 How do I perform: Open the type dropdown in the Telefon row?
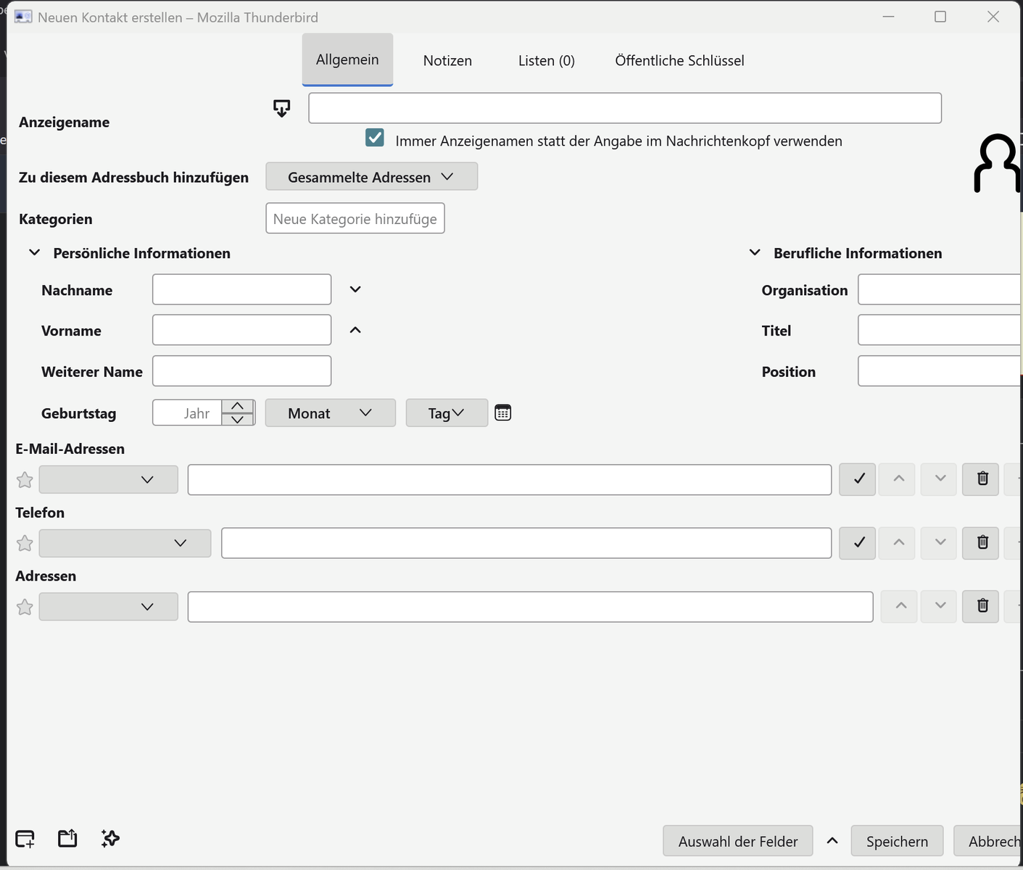coord(125,543)
